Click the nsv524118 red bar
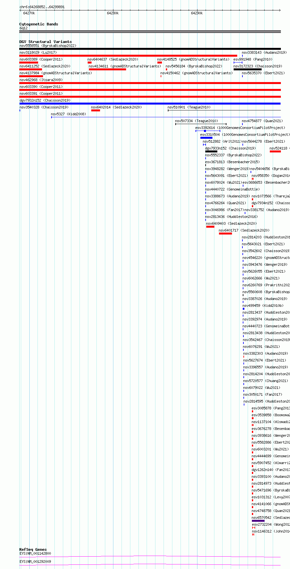The width and height of the screenshot is (290, 569). pos(275,151)
